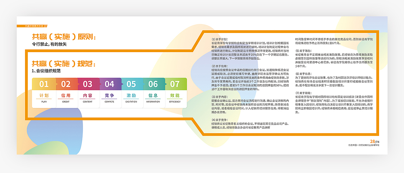Select the teal "06" step number
404x173 pixels.
(153, 84)
